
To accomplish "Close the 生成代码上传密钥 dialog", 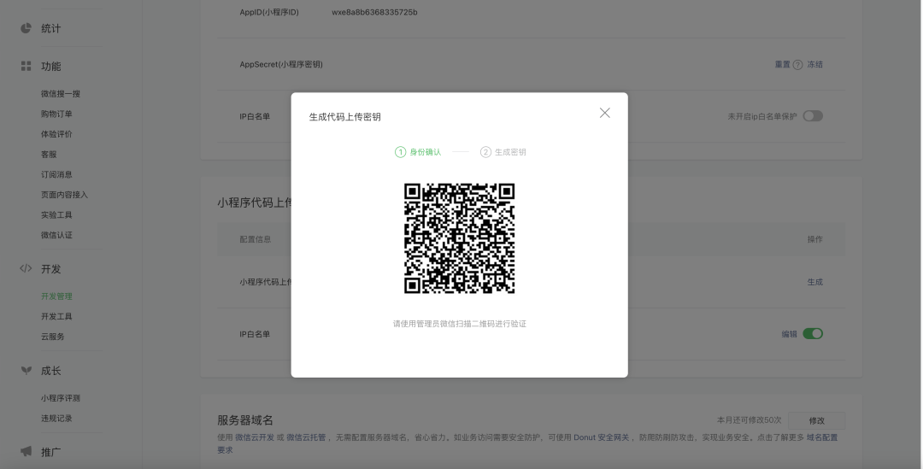I will pyautogui.click(x=604, y=113).
